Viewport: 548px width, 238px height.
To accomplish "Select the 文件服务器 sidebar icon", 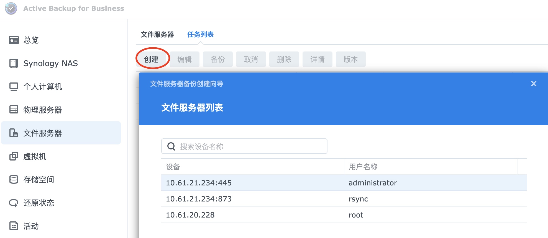I will coord(14,133).
